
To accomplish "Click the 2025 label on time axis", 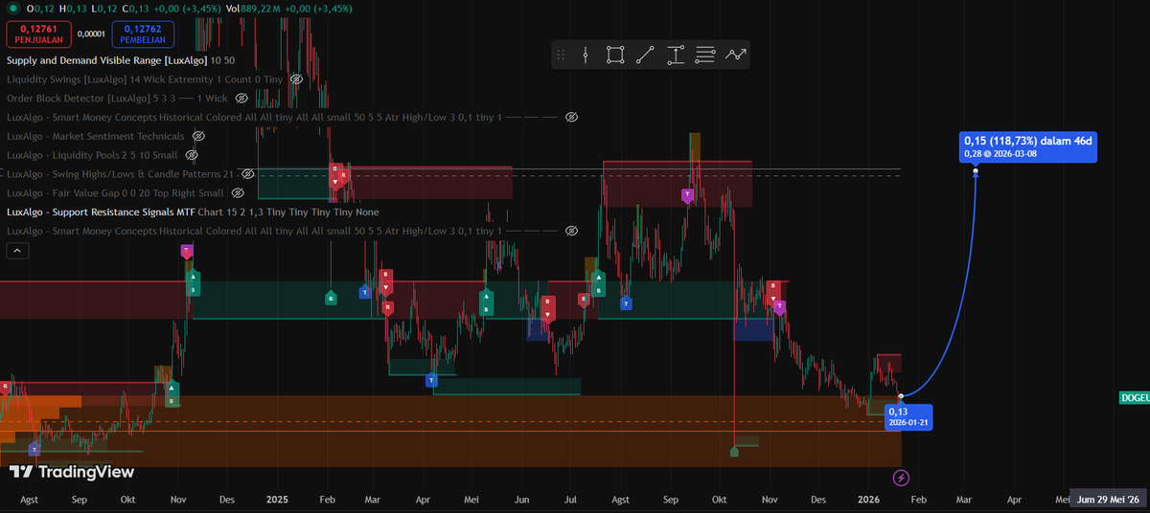I will 277,500.
